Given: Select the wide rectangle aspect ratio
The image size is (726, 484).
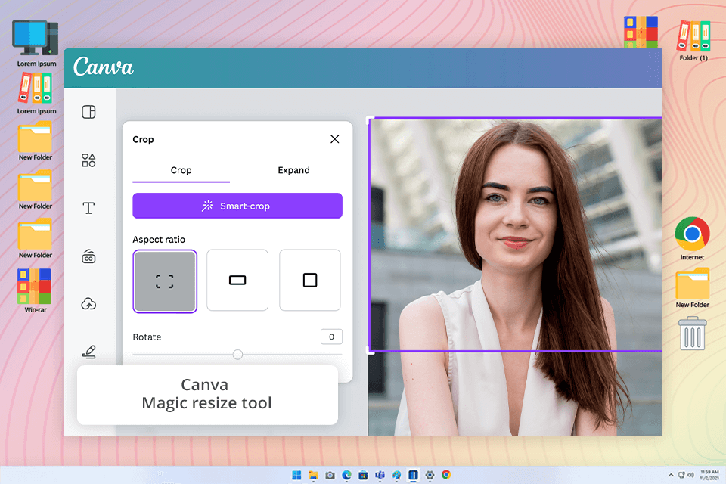Looking at the screenshot, I should click(237, 281).
